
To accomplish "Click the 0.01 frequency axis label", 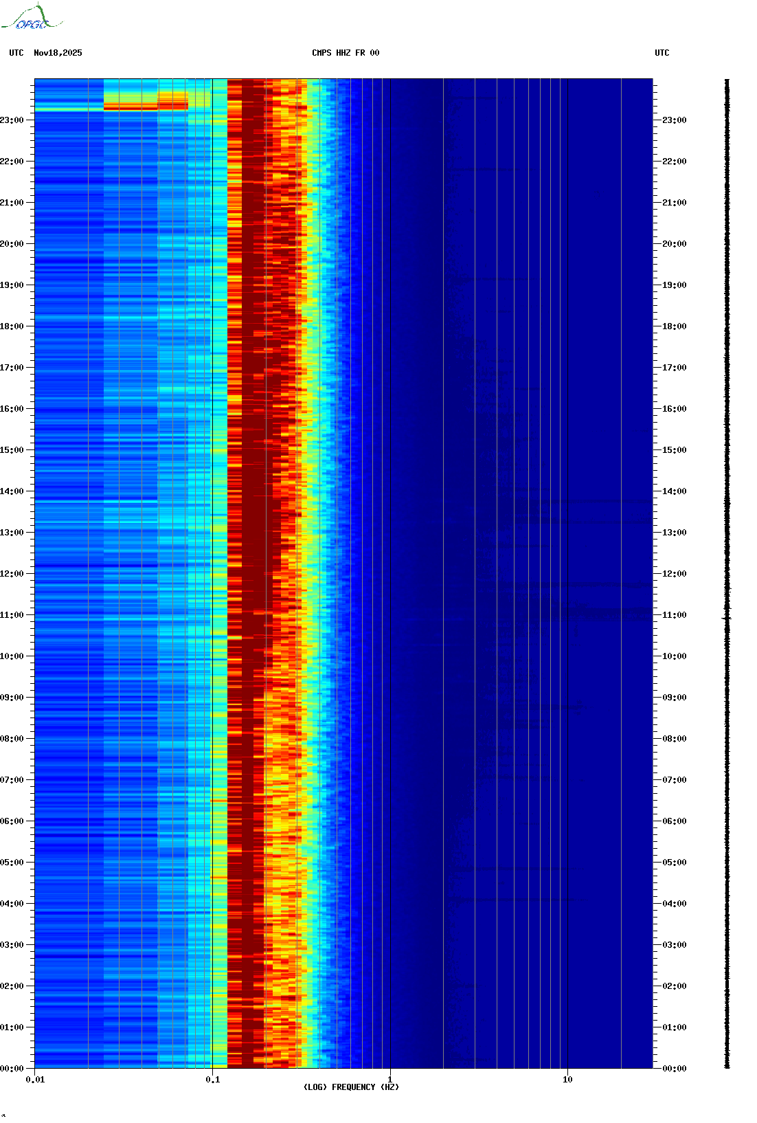I will tap(35, 1080).
